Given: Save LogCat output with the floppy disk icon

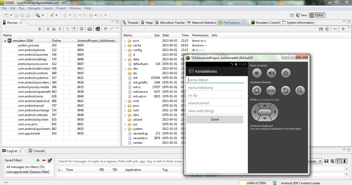Looking at the screenshot, I should tap(326, 161).
